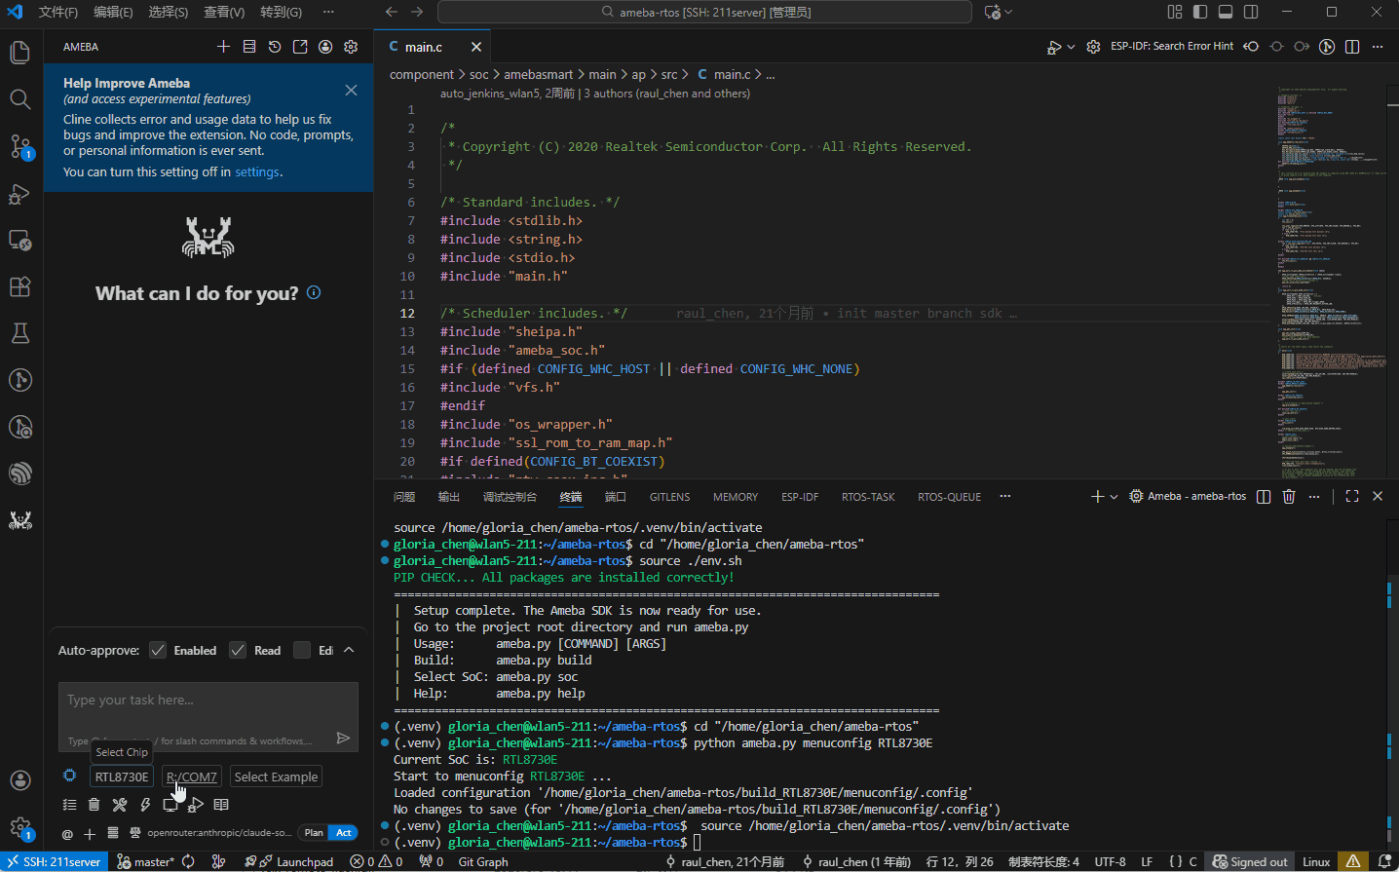Switch to the GITLENS panel tab

(x=669, y=497)
